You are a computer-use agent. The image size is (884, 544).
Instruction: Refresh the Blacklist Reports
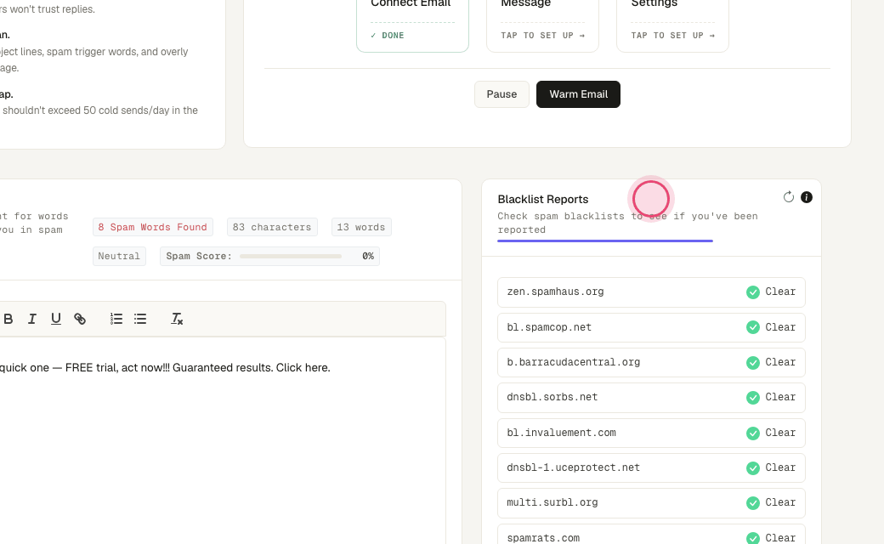pyautogui.click(x=788, y=196)
